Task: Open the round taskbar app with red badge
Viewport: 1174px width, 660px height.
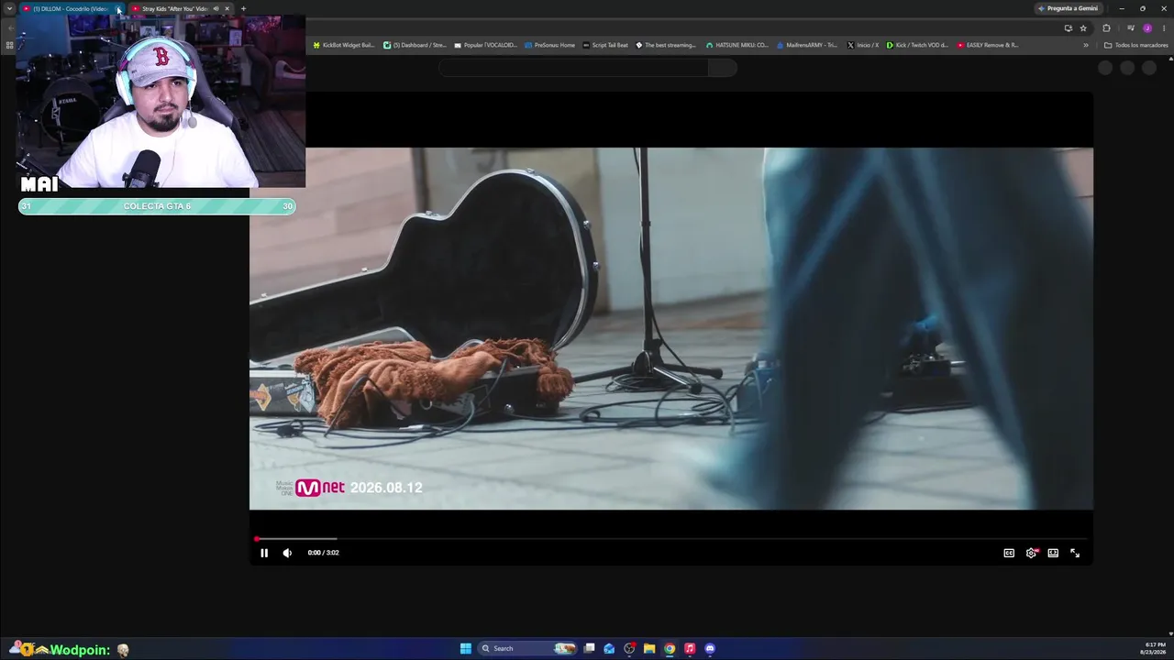Action: tap(629, 648)
